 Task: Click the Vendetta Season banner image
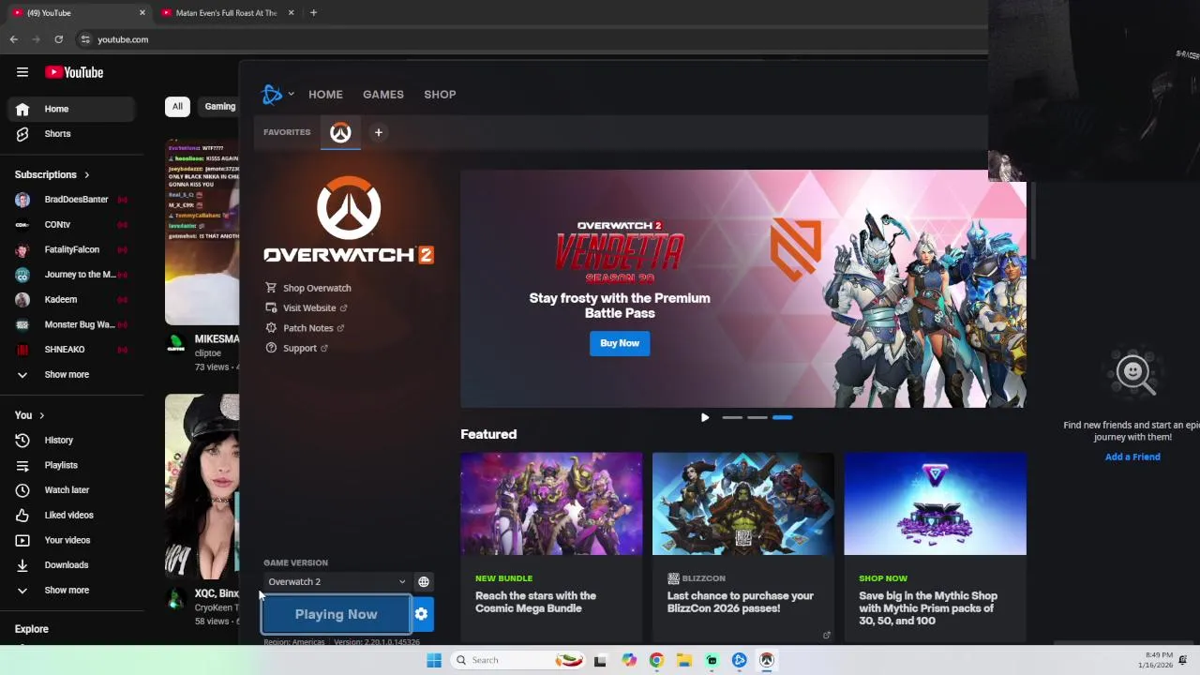point(743,289)
